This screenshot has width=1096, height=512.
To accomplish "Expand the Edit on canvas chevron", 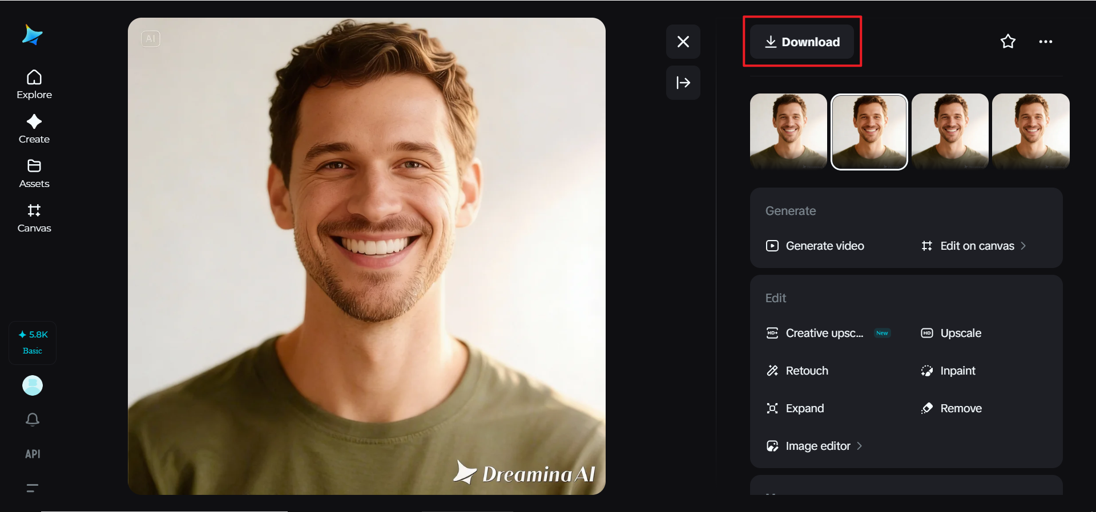I will (x=1023, y=246).
